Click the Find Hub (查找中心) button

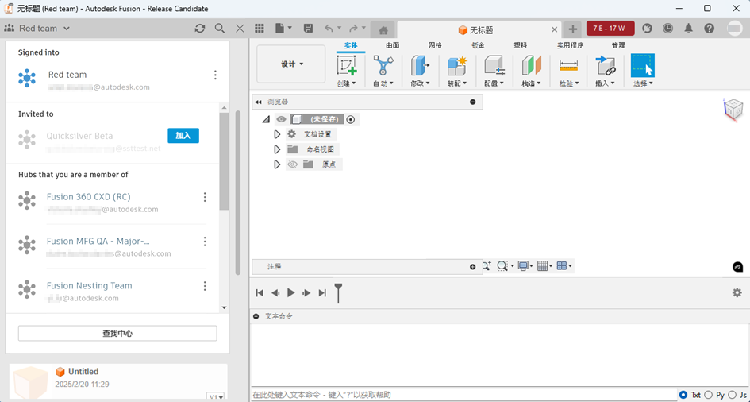tap(117, 334)
